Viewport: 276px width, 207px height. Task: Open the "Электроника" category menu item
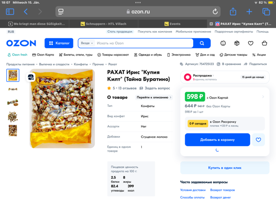179,55
